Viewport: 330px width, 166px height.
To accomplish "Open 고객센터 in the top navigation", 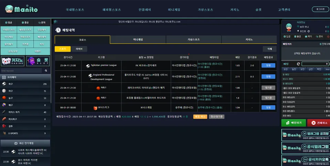I will (284, 10).
